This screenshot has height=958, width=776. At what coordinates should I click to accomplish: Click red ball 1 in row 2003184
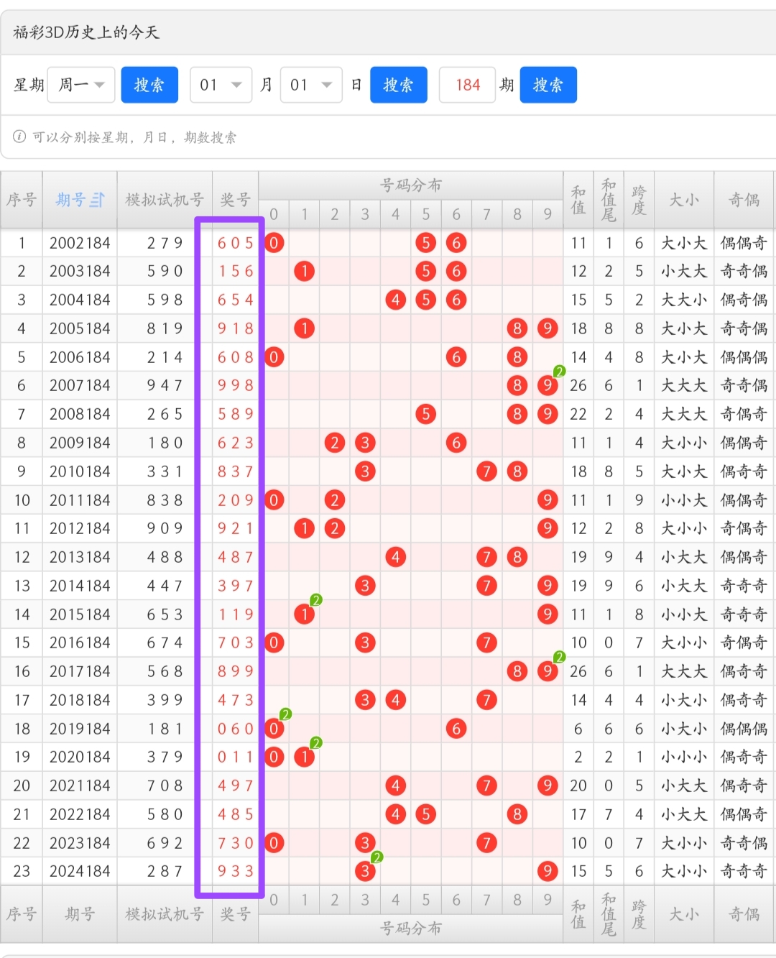305,271
